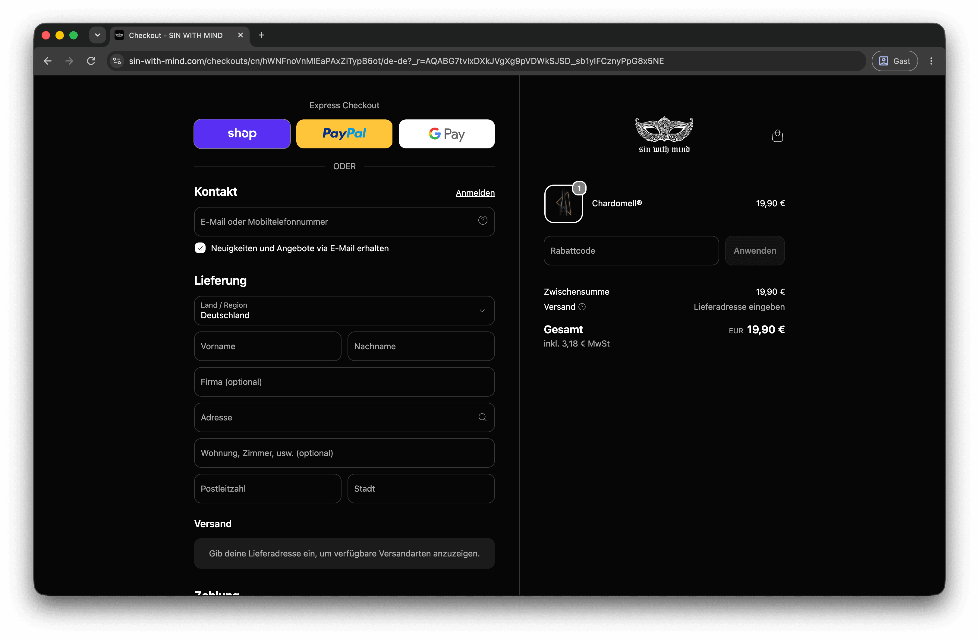Click the Rabattcode field
The image size is (979, 640).
pos(631,251)
